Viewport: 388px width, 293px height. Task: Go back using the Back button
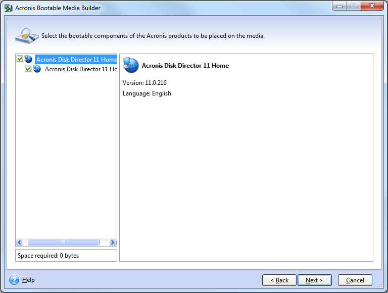coord(279,280)
